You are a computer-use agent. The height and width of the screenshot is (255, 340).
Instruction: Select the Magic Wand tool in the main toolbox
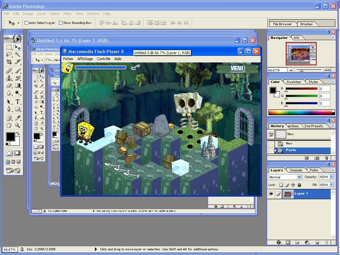click(x=17, y=54)
